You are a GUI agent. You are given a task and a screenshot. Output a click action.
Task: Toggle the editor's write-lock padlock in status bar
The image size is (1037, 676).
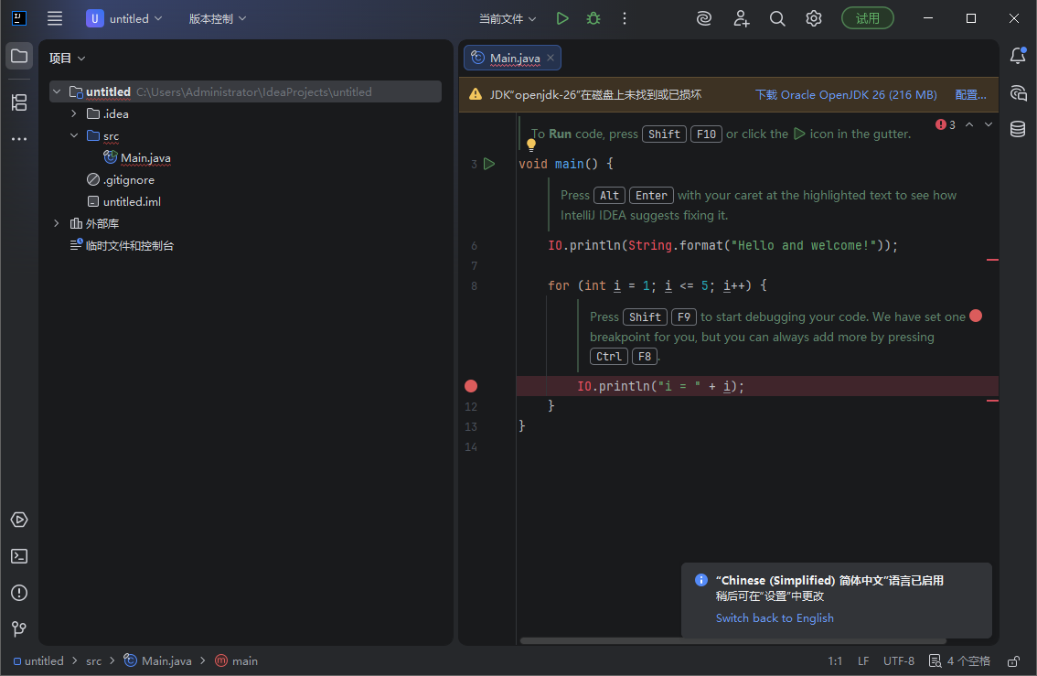click(x=1012, y=660)
